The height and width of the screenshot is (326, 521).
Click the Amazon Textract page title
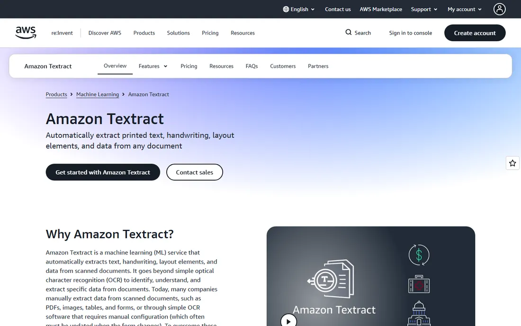pyautogui.click(x=105, y=119)
